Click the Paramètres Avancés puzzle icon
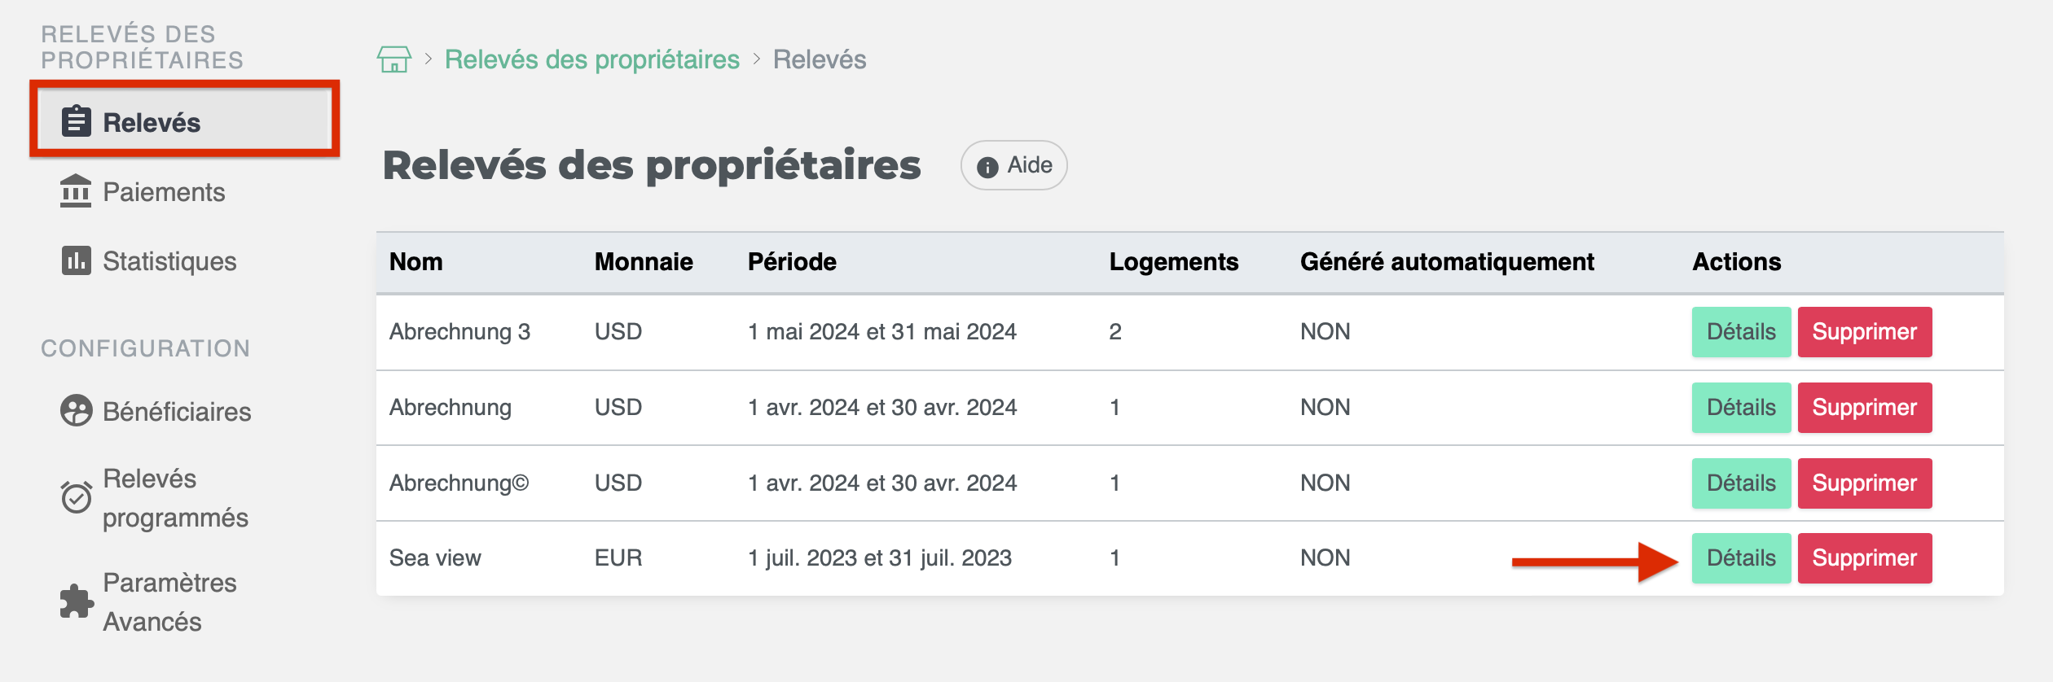The height and width of the screenshot is (682, 2053). pos(77,601)
